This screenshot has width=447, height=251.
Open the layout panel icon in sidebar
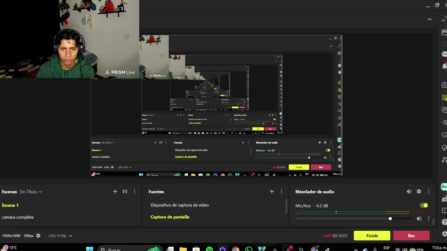(x=444, y=32)
